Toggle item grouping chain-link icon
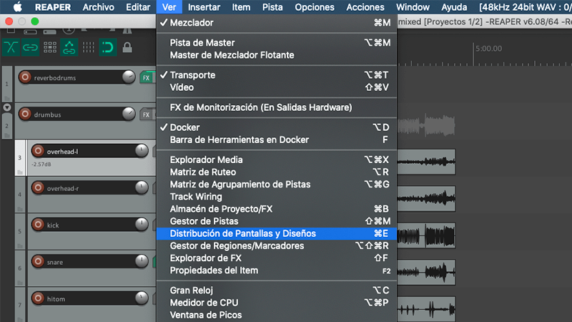572x322 pixels. tap(31, 47)
